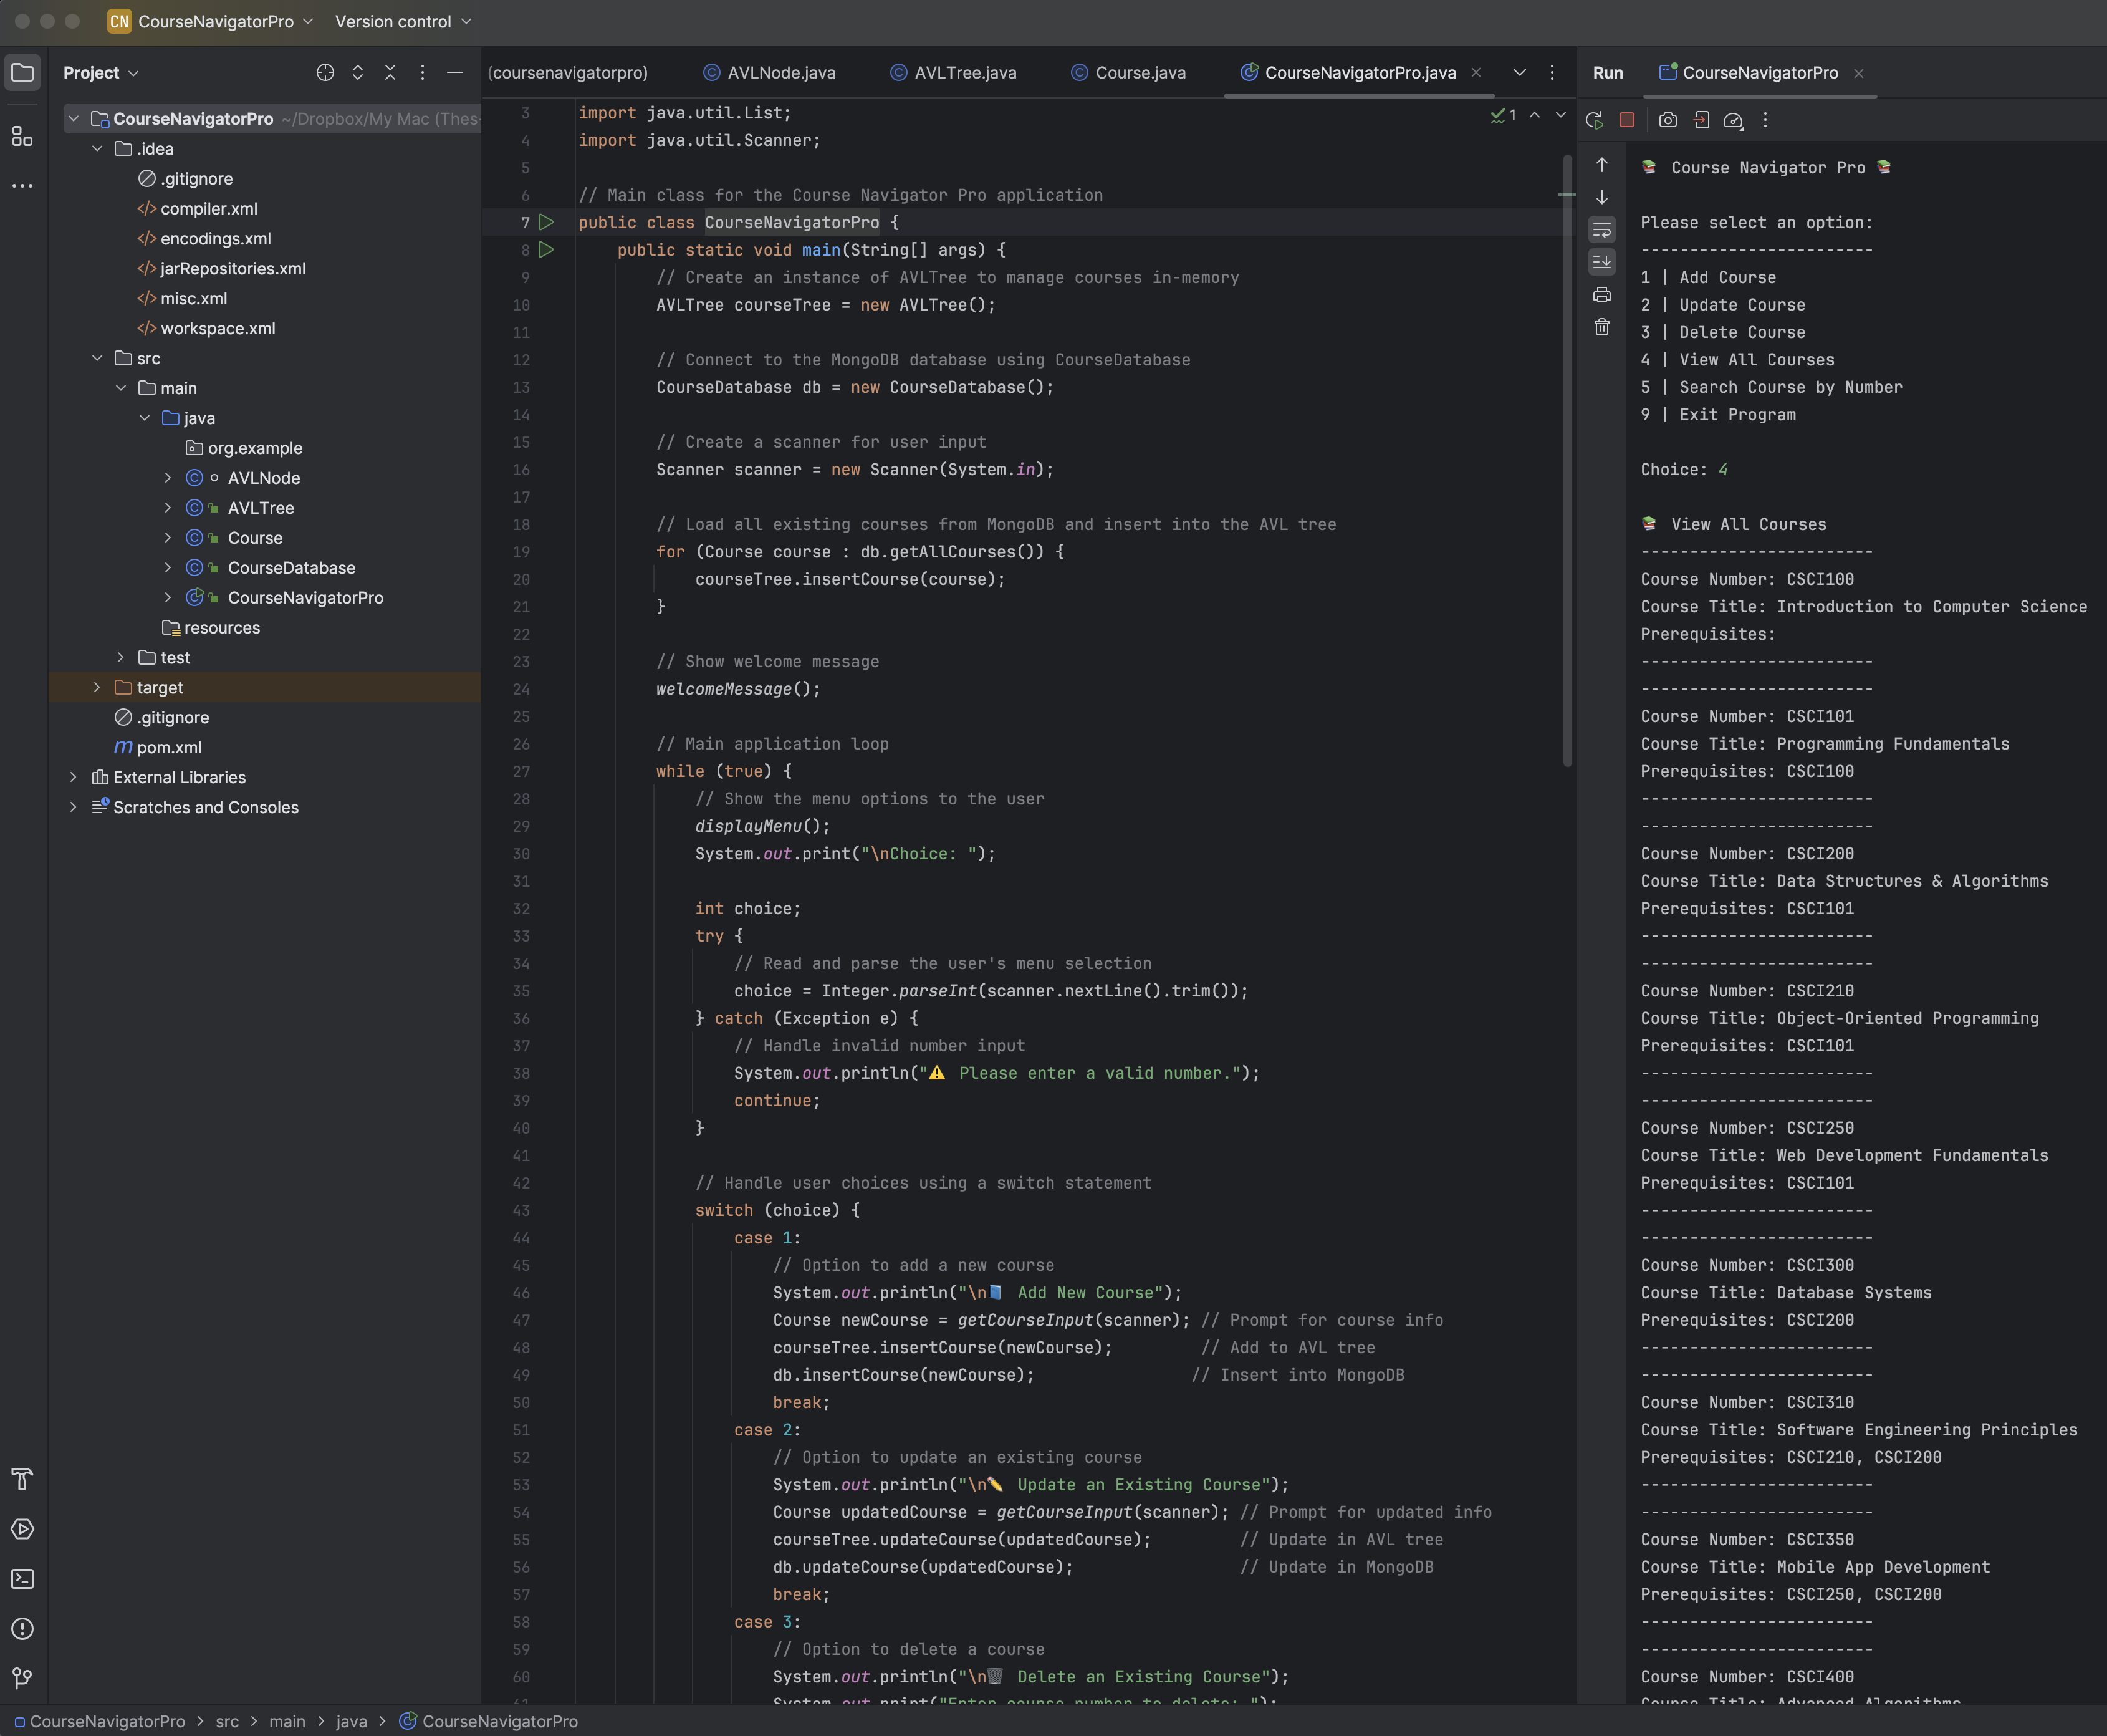The width and height of the screenshot is (2107, 1736).
Task: Switch to AVLTree.java tab
Action: pyautogui.click(x=954, y=73)
